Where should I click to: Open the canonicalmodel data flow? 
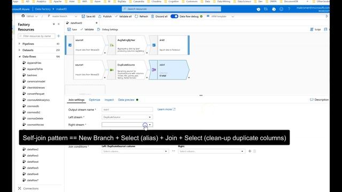[x=36, y=81]
